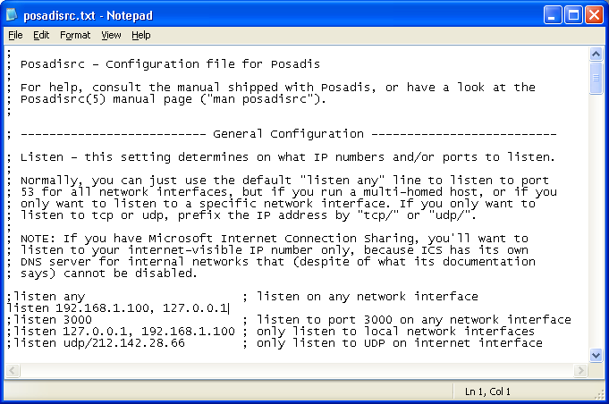Open the View menu

111,35
